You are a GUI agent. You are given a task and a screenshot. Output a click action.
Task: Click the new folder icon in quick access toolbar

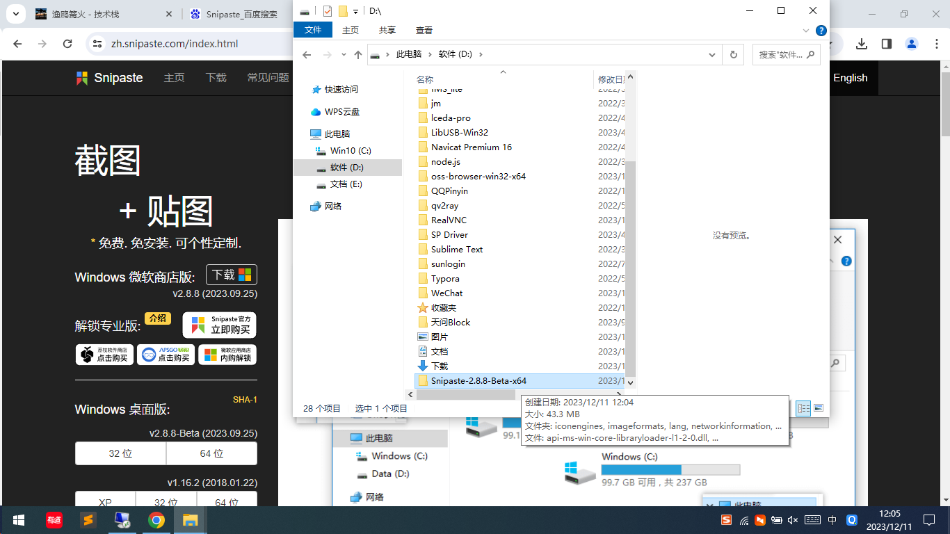[x=343, y=10]
